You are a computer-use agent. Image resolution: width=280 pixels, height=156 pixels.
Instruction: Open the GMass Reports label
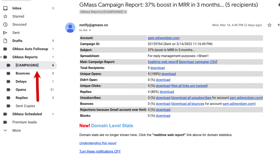(x=25, y=57)
